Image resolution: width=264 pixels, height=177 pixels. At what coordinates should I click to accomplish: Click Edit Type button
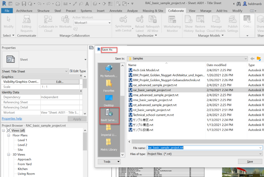78,71
